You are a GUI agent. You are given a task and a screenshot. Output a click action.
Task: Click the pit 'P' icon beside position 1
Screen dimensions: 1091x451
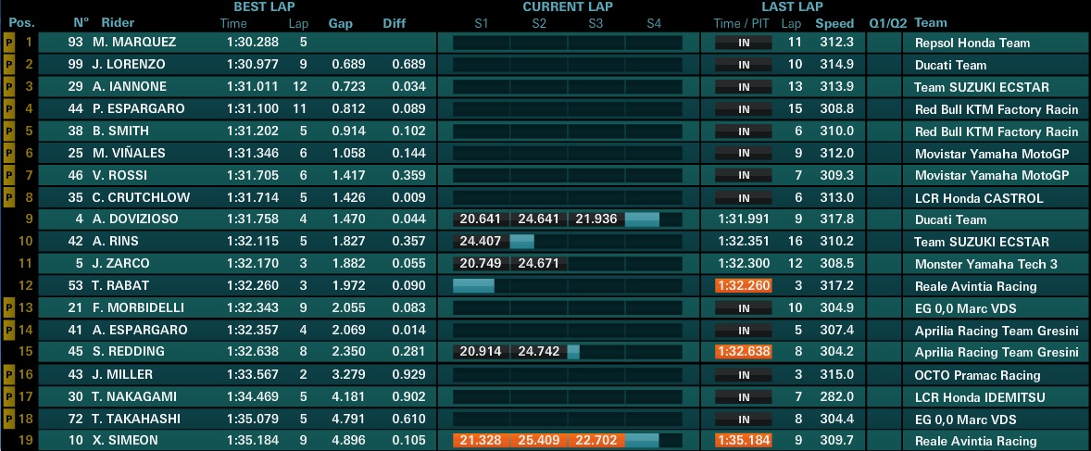pos(9,42)
